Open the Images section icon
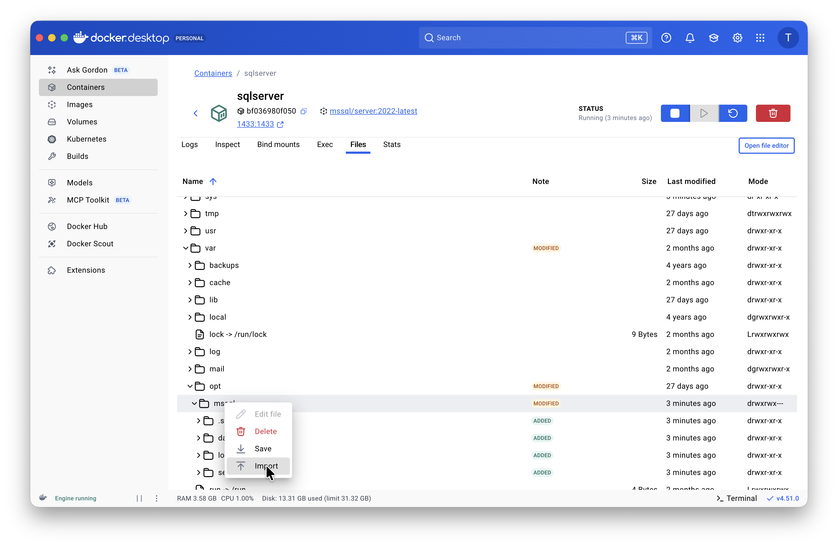This screenshot has height=547, width=838. tap(52, 104)
